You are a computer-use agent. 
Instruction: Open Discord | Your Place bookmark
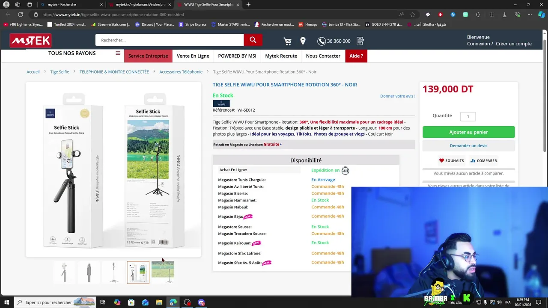click(155, 24)
